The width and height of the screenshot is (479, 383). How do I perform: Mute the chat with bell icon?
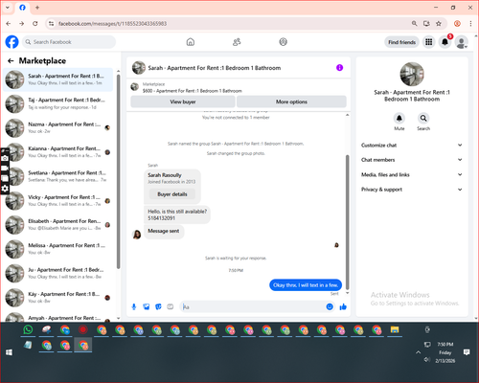399,118
